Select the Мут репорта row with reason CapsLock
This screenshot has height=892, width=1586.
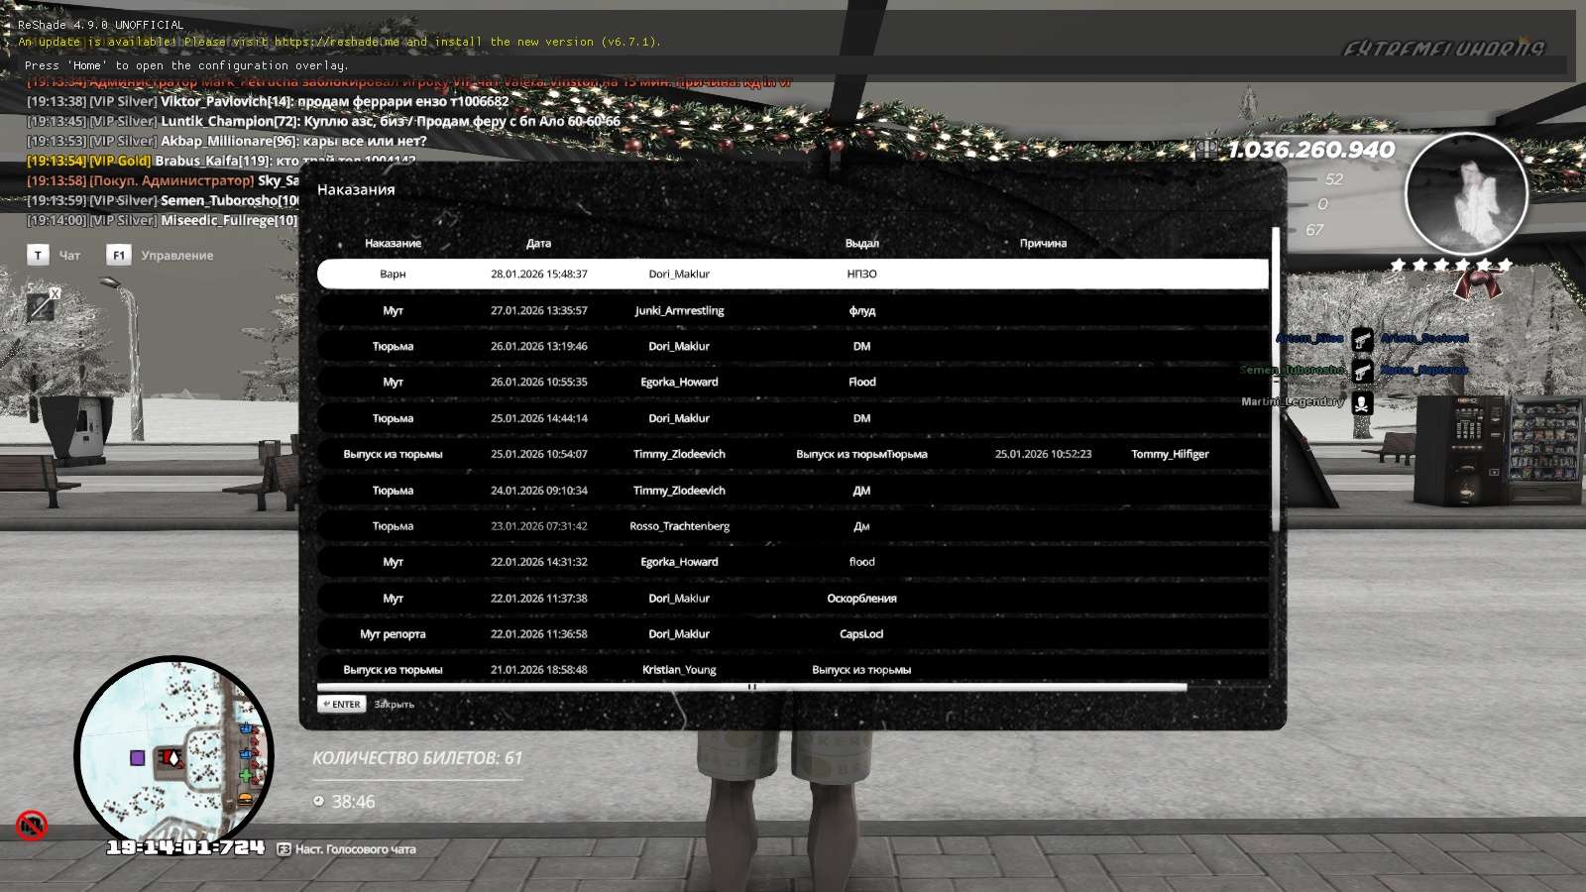pyautogui.click(x=792, y=634)
